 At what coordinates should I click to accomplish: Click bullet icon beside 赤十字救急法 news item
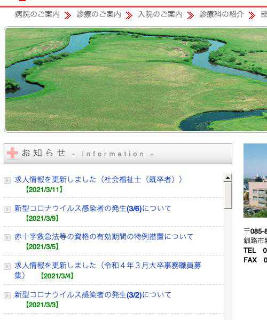[7, 238]
